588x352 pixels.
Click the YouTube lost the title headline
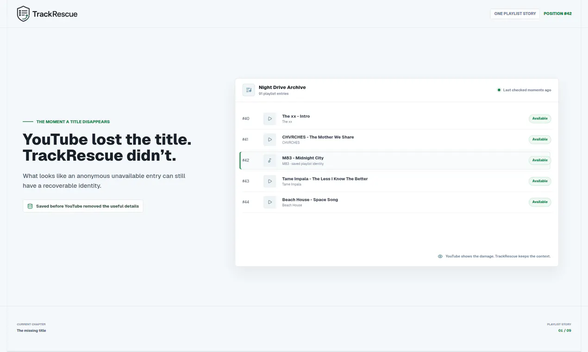tap(107, 147)
